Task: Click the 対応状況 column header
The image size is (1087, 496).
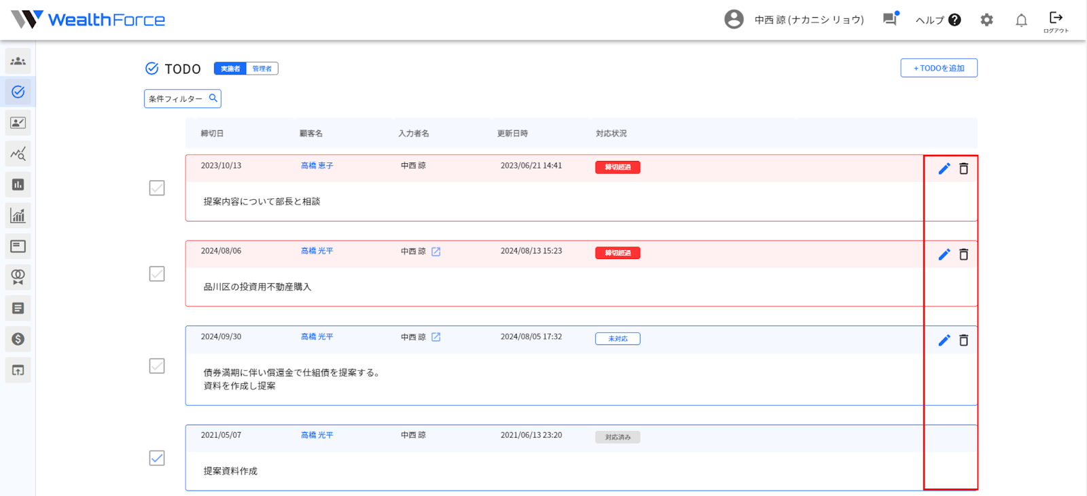Action: [611, 133]
